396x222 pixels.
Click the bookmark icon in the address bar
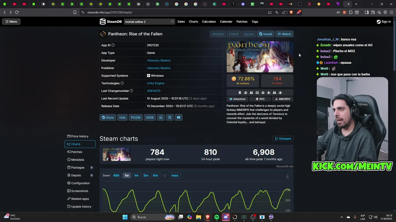(x=75, y=12)
